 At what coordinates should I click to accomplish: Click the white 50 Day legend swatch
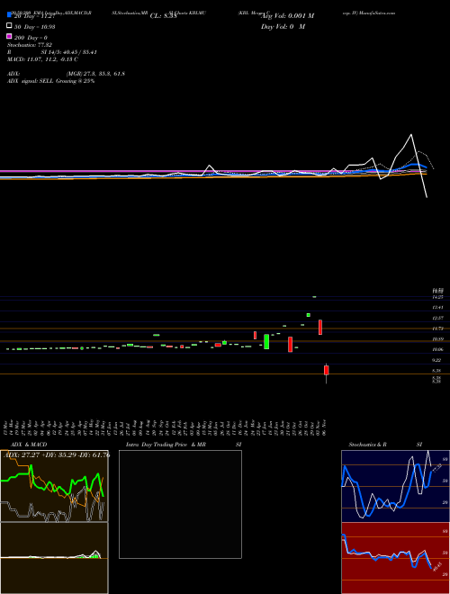(9, 26)
